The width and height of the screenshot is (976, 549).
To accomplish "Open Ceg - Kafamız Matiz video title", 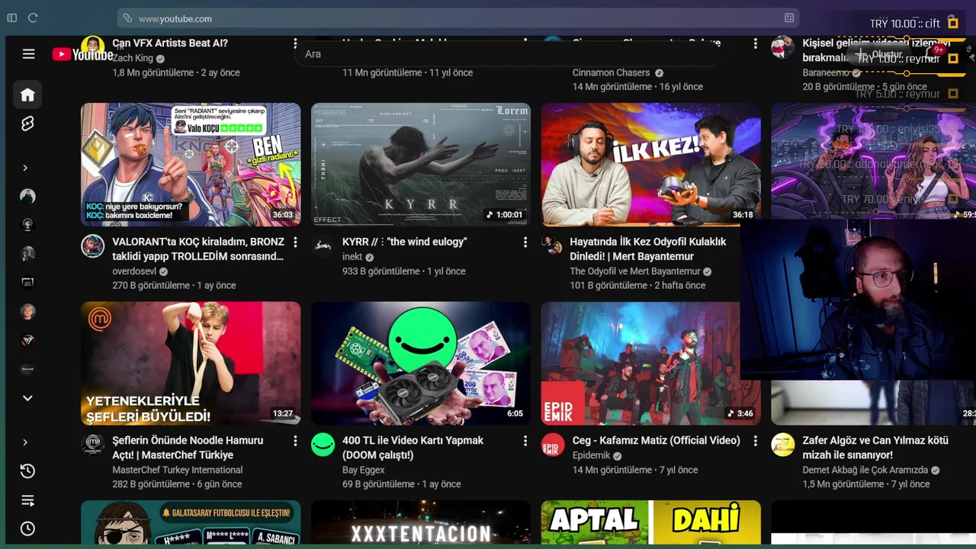I will tap(656, 441).
